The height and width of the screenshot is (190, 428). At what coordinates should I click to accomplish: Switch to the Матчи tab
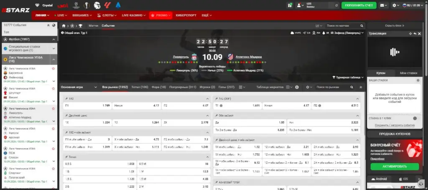93,25
